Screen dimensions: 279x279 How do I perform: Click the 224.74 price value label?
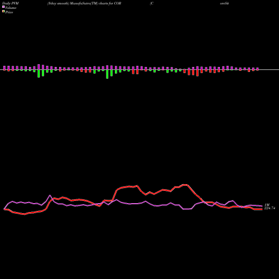click(x=270, y=208)
